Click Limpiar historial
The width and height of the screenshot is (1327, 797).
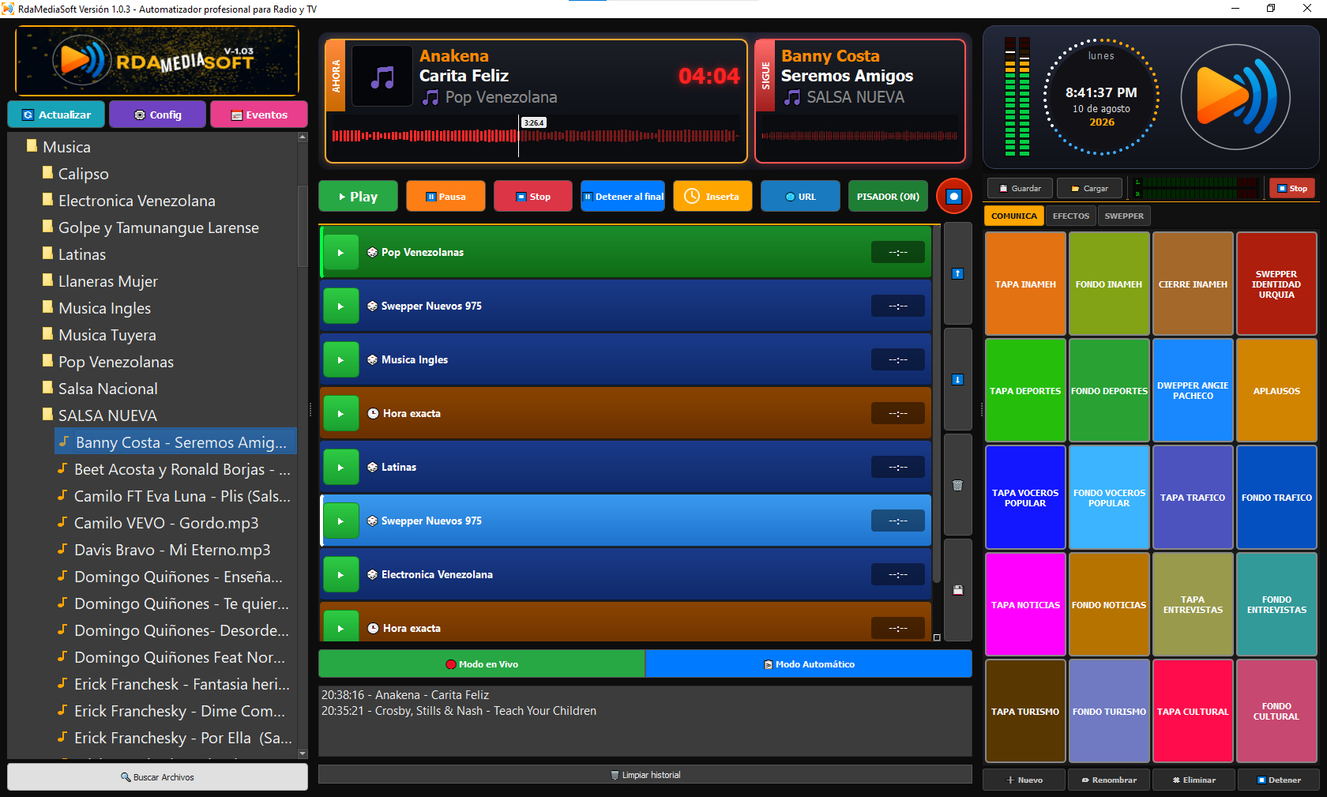(x=645, y=775)
